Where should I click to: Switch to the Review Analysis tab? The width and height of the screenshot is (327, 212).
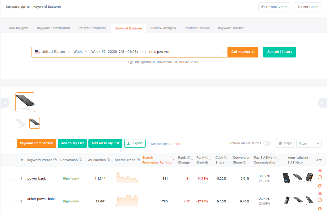163,28
